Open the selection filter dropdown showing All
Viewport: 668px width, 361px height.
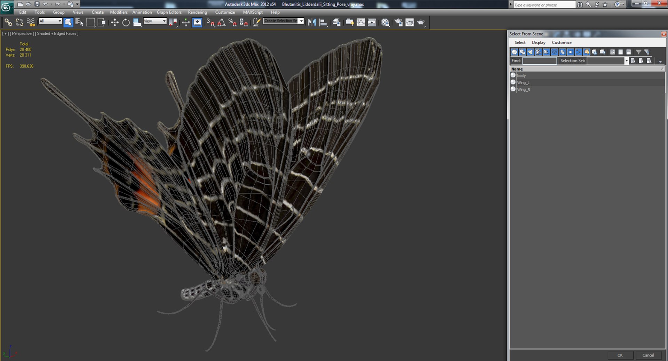(50, 21)
